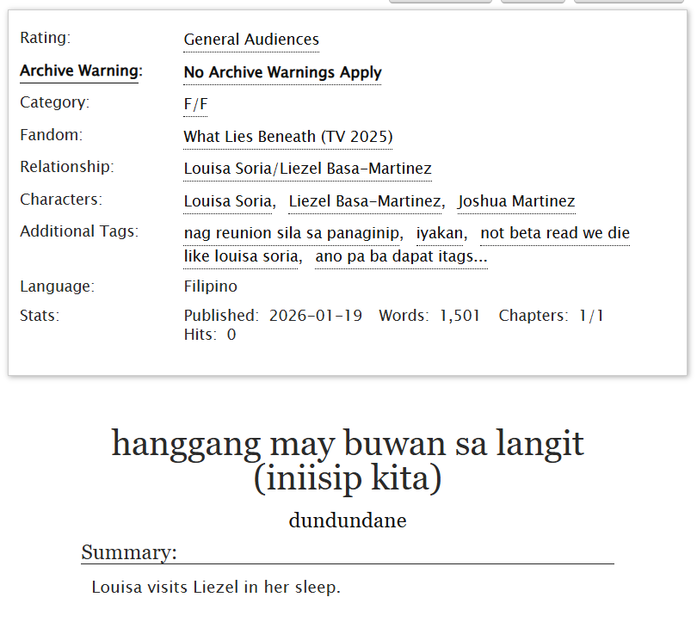Open tag nag reunion sila sa panaginip
The width and height of the screenshot is (697, 628).
292,233
